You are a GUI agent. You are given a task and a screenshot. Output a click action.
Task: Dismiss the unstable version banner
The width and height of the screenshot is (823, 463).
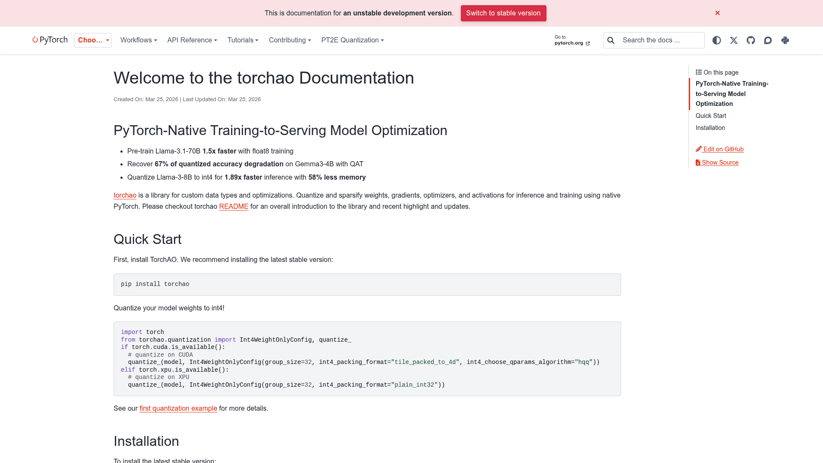[718, 13]
